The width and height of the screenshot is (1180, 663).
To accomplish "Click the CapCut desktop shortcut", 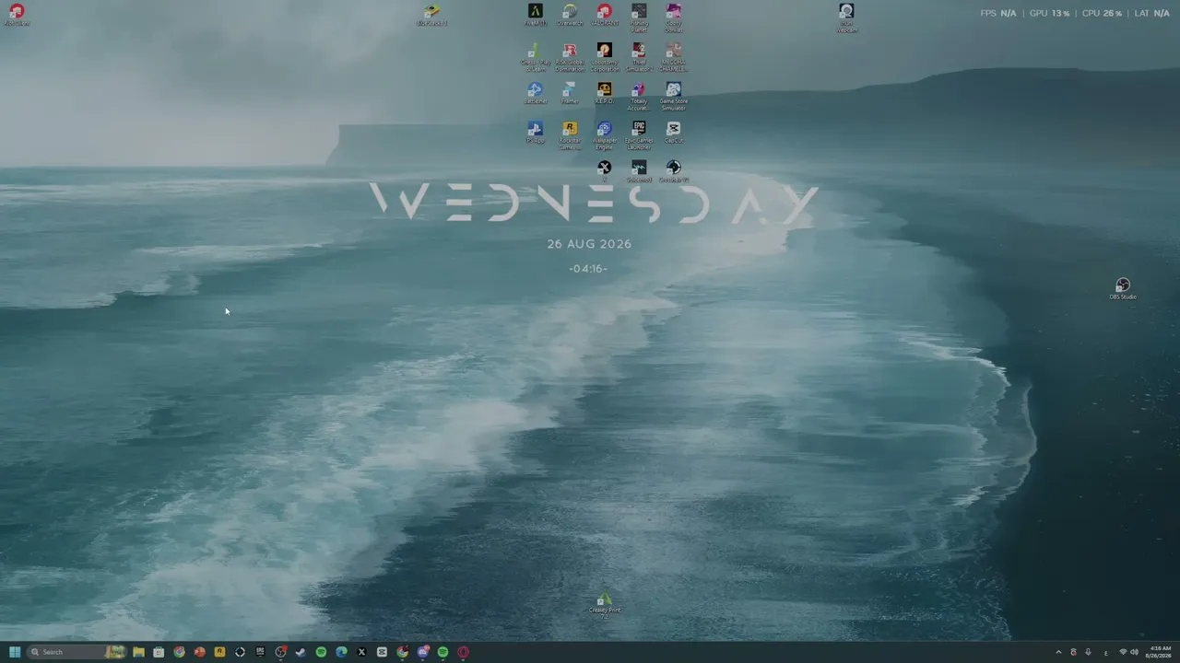I will tap(674, 133).
